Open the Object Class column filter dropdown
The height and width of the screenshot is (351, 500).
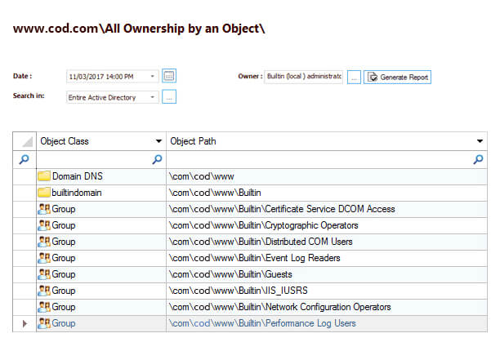158,141
